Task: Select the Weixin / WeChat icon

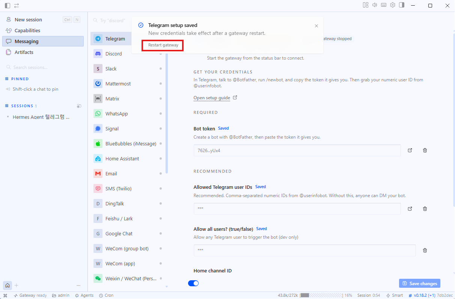Action: [98, 278]
